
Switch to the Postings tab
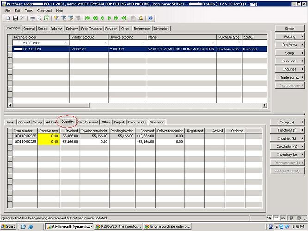pyautogui.click(x=111, y=29)
